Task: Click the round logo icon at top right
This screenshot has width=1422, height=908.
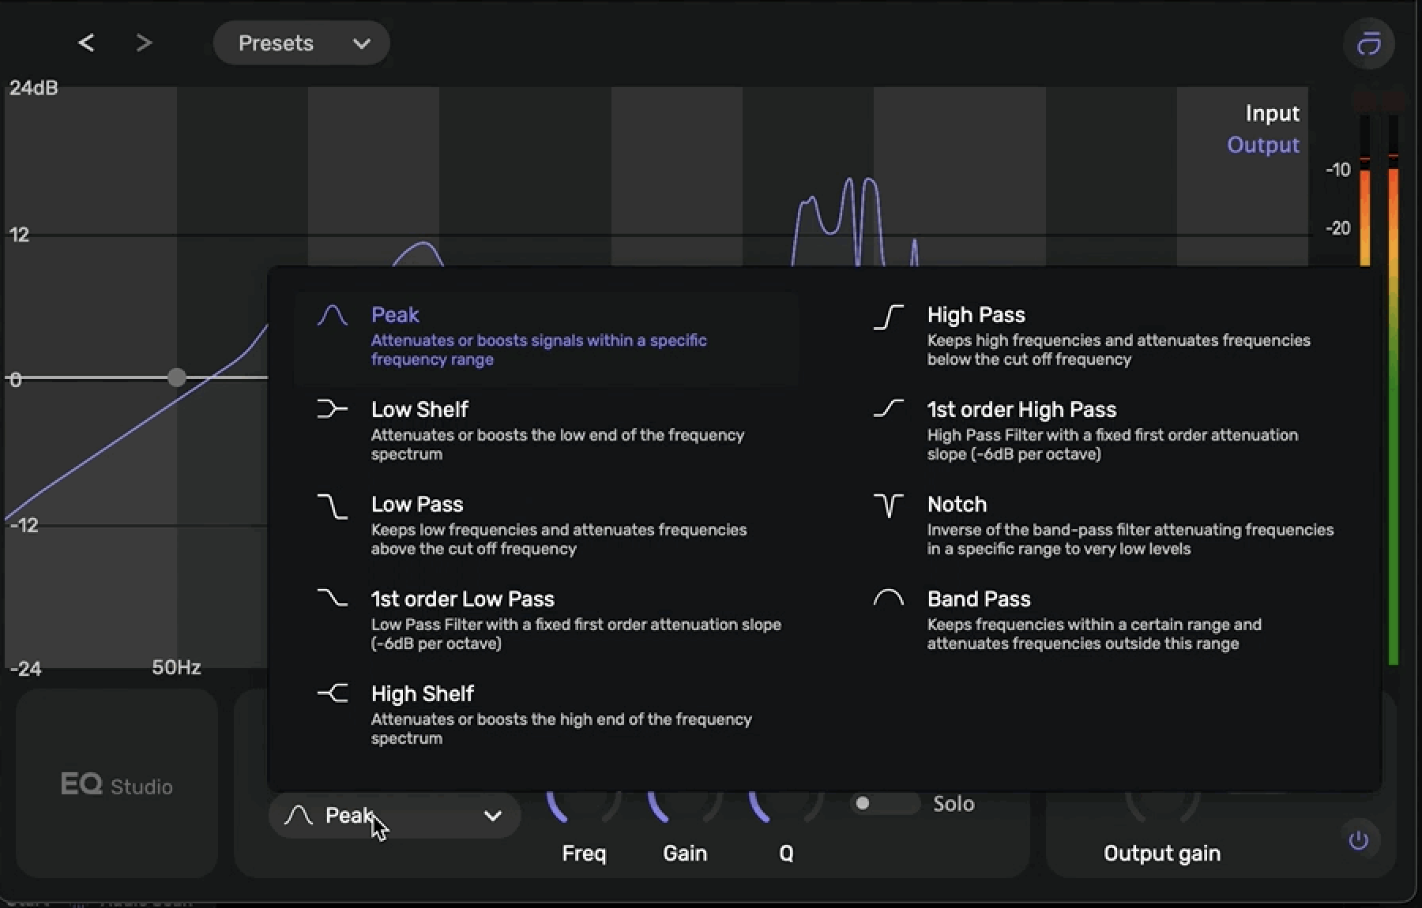Action: 1369,43
